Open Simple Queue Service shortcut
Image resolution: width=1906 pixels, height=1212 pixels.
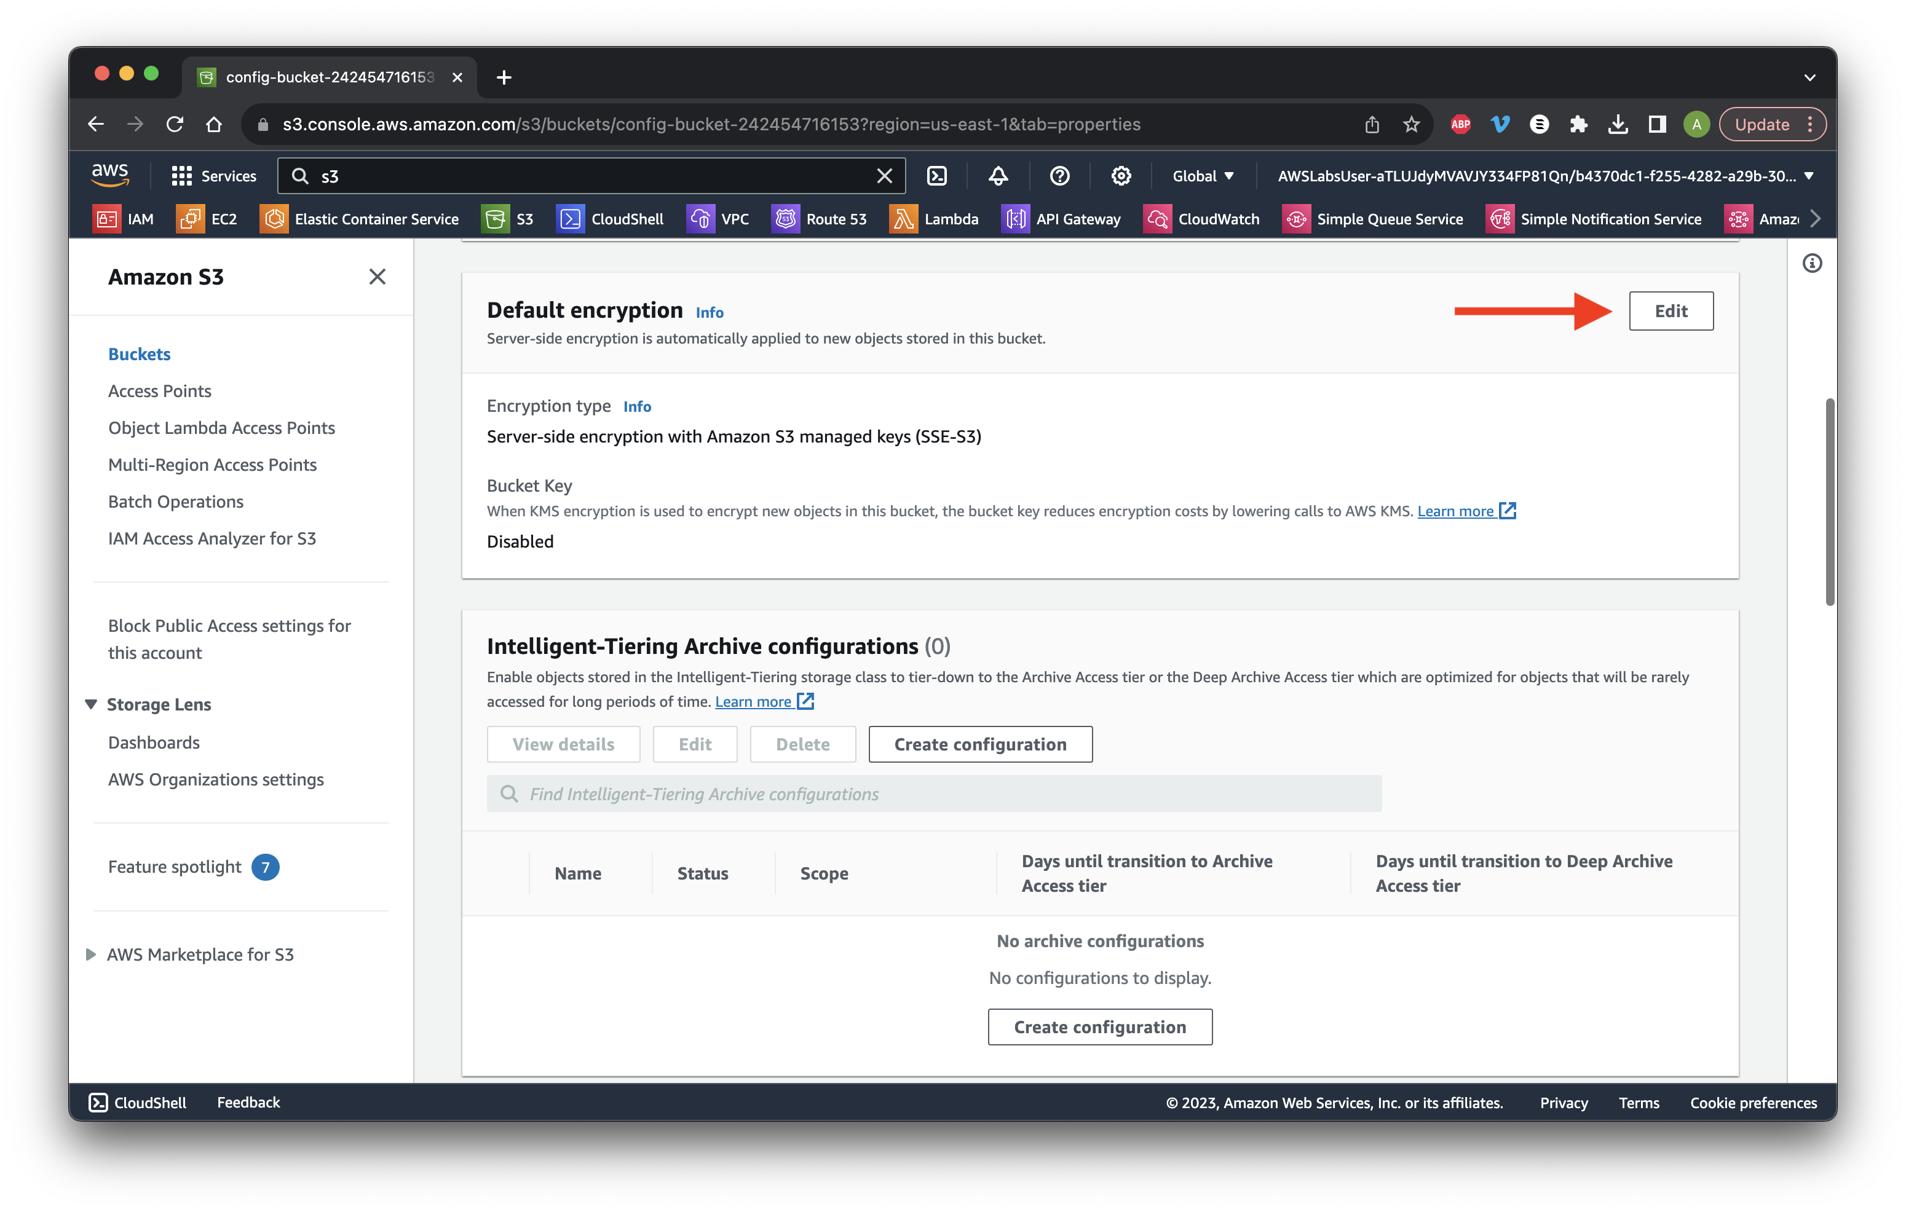(x=1372, y=219)
